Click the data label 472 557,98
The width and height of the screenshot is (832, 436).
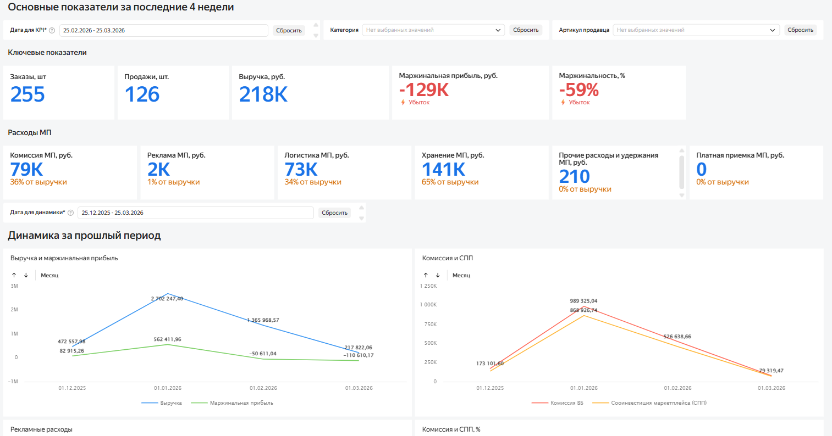coord(71,342)
